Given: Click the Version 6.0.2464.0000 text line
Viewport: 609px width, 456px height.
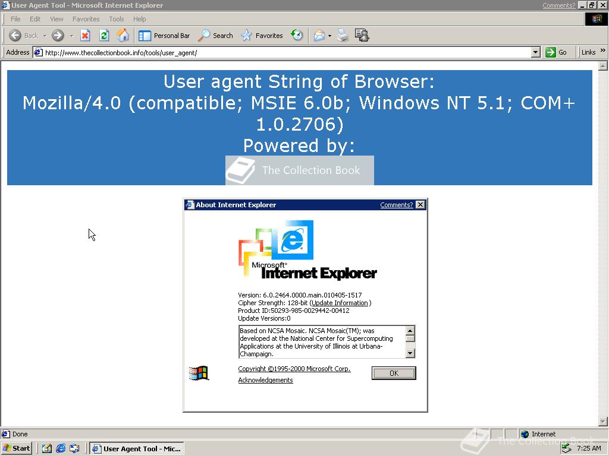Looking at the screenshot, I should [x=300, y=295].
